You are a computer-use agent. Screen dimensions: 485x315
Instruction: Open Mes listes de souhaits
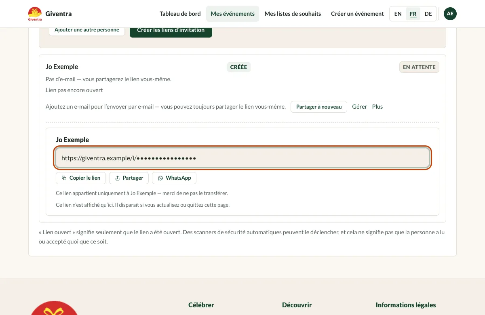(x=293, y=14)
